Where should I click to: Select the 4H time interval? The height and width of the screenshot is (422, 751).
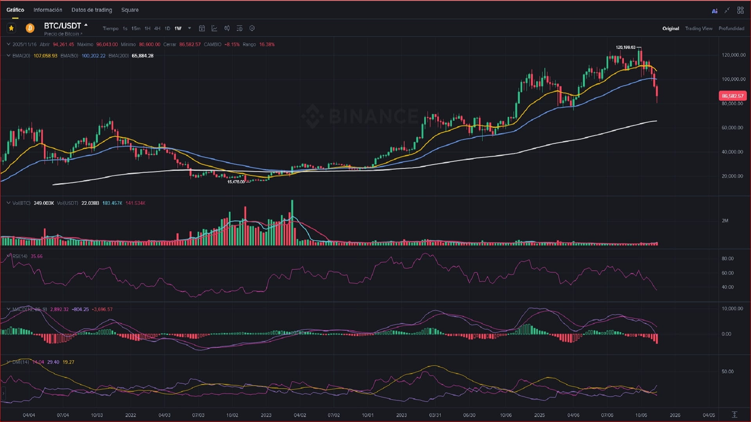coord(157,29)
